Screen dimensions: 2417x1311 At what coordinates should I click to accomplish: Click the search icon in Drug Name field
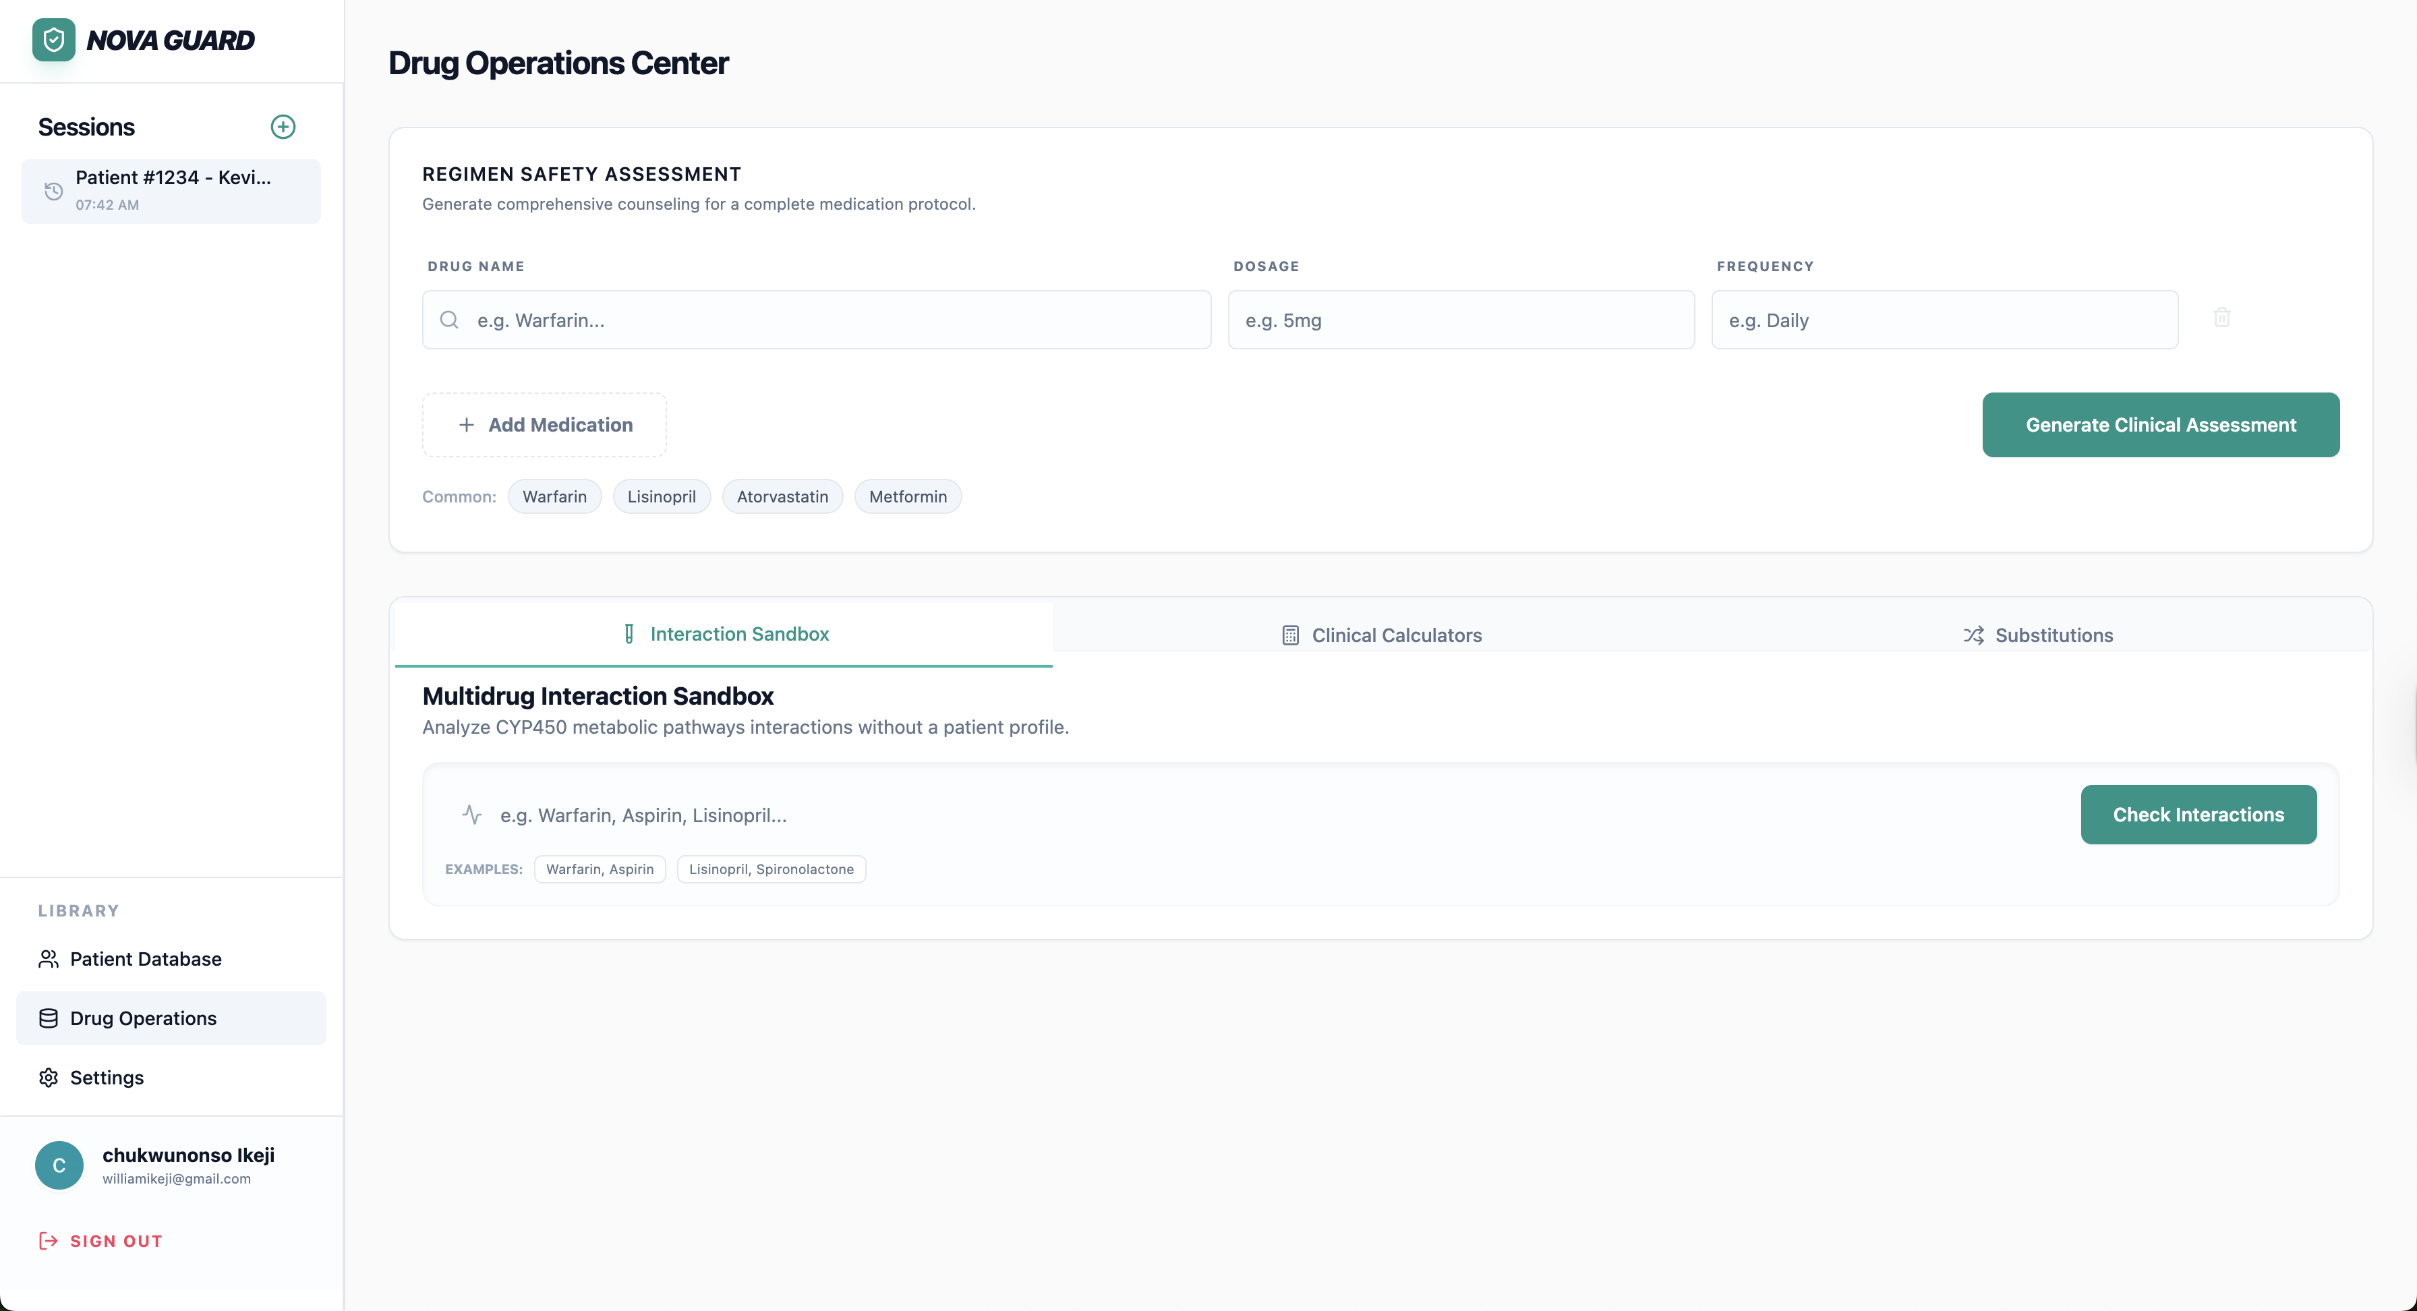pos(449,320)
